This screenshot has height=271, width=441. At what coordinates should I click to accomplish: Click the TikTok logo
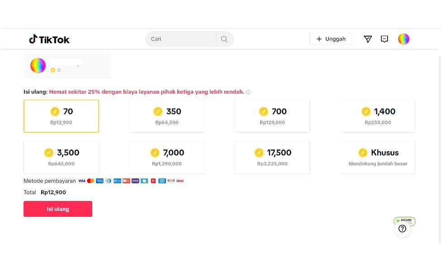[x=49, y=39]
